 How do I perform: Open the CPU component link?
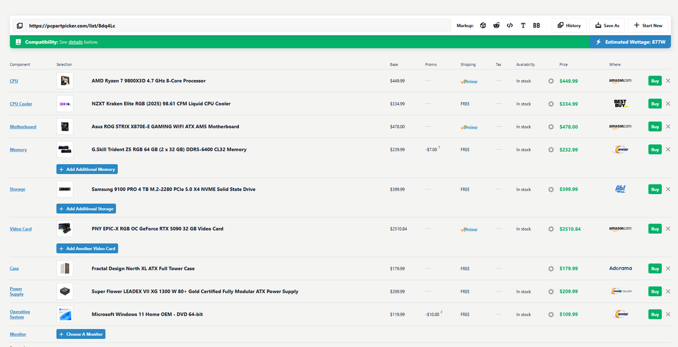pos(14,81)
